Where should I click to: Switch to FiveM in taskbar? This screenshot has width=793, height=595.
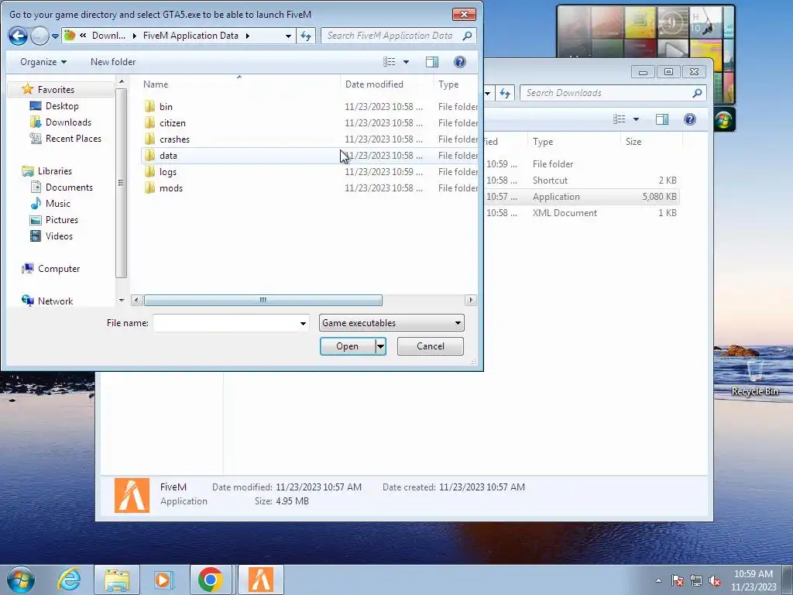click(x=260, y=580)
